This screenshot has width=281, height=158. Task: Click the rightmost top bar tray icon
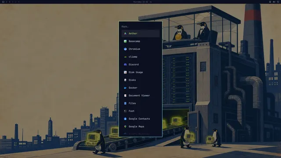[278, 2]
